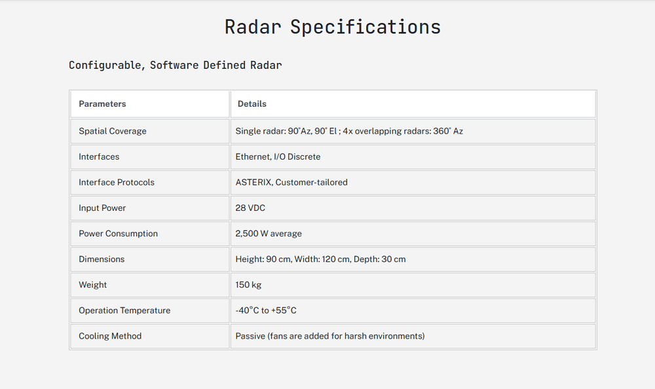This screenshot has width=655, height=389.
Task: Click the Ethernet, I/O Discrete value
Action: (x=278, y=157)
